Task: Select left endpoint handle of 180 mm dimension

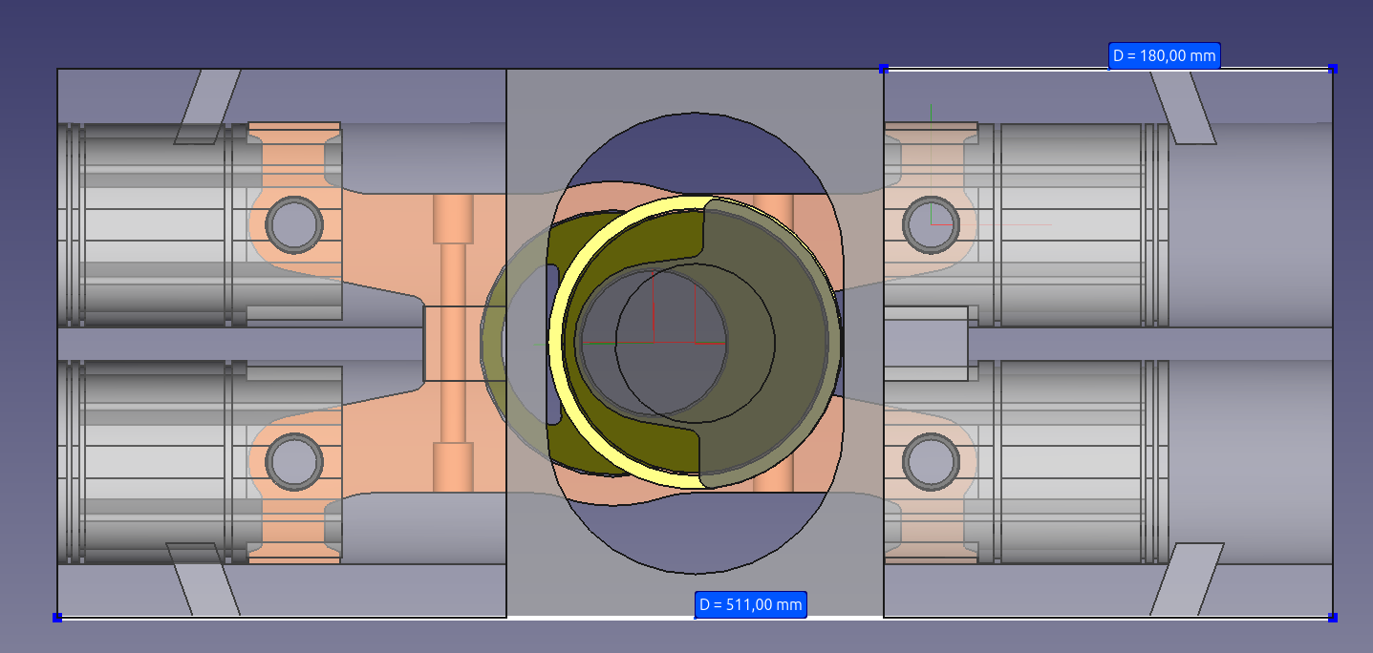Action: coord(884,69)
